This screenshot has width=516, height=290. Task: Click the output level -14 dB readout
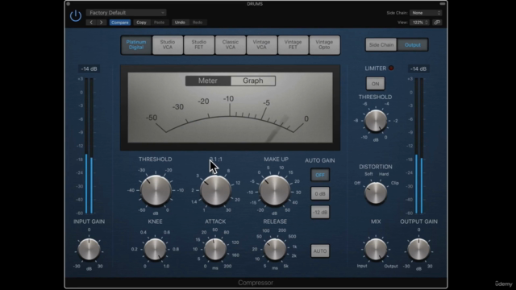pos(418,68)
